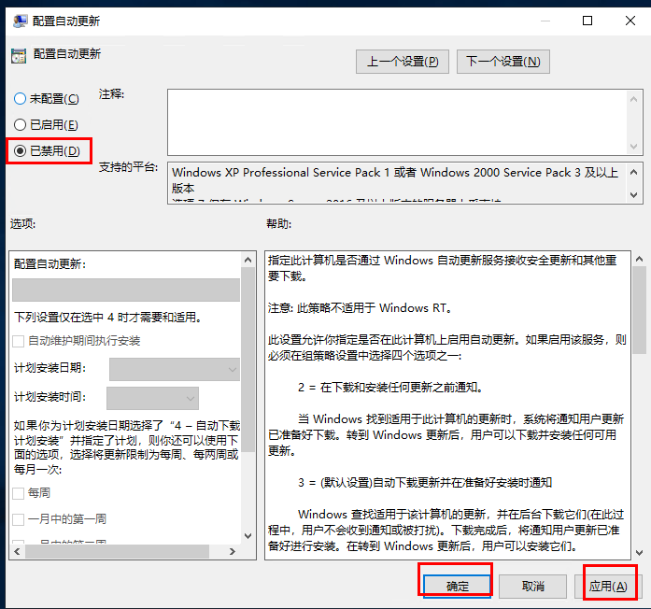Open the 配置自动更新 options dropdown
This screenshot has height=609, width=651.
pyautogui.click(x=125, y=290)
